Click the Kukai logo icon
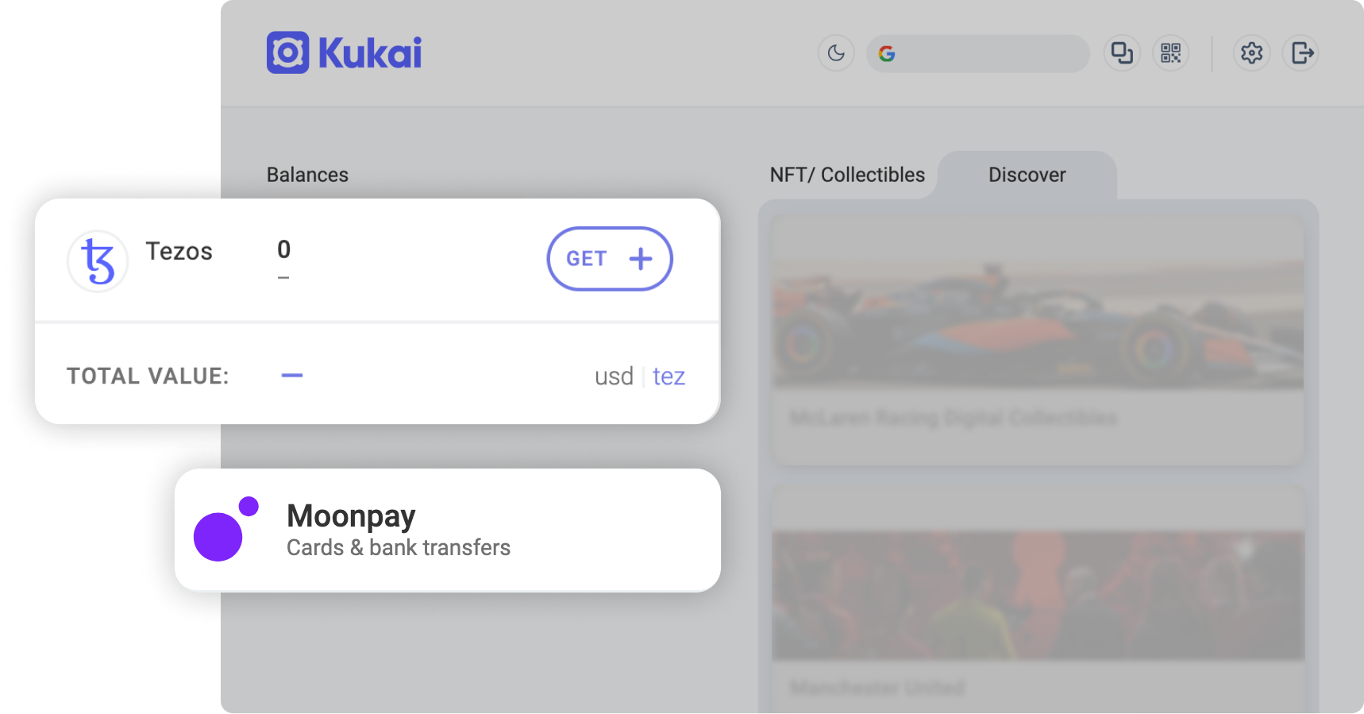This screenshot has width=1364, height=714. point(287,53)
